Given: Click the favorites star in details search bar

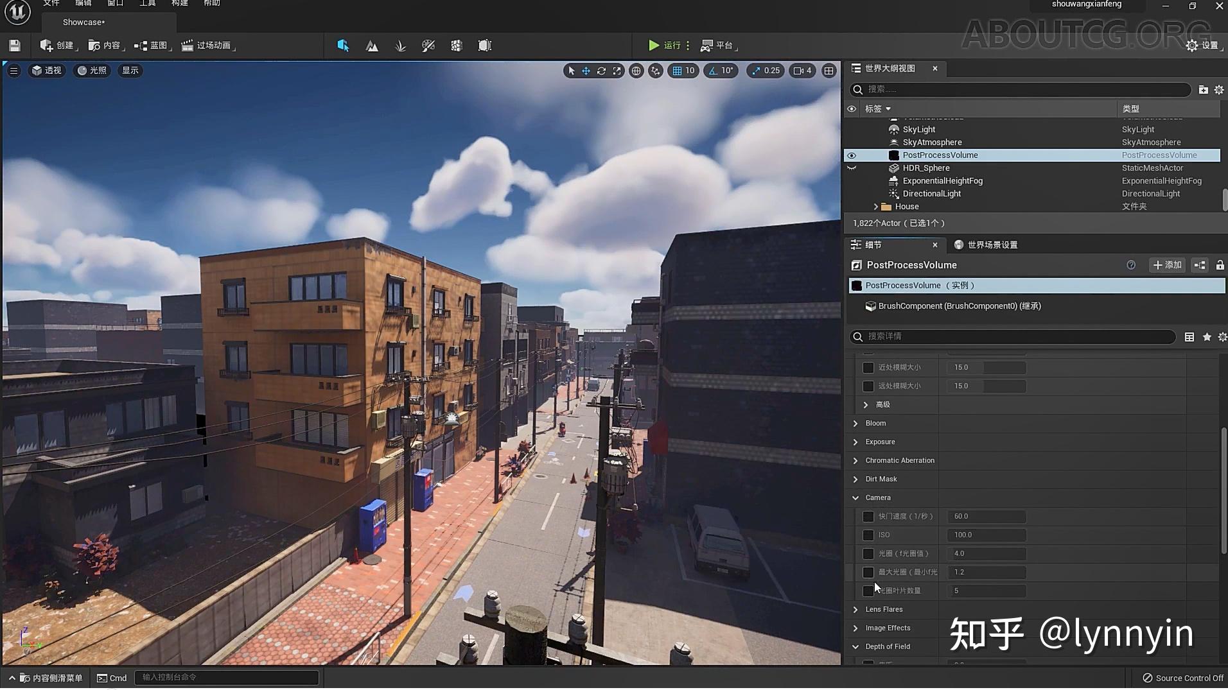Looking at the screenshot, I should (1206, 337).
